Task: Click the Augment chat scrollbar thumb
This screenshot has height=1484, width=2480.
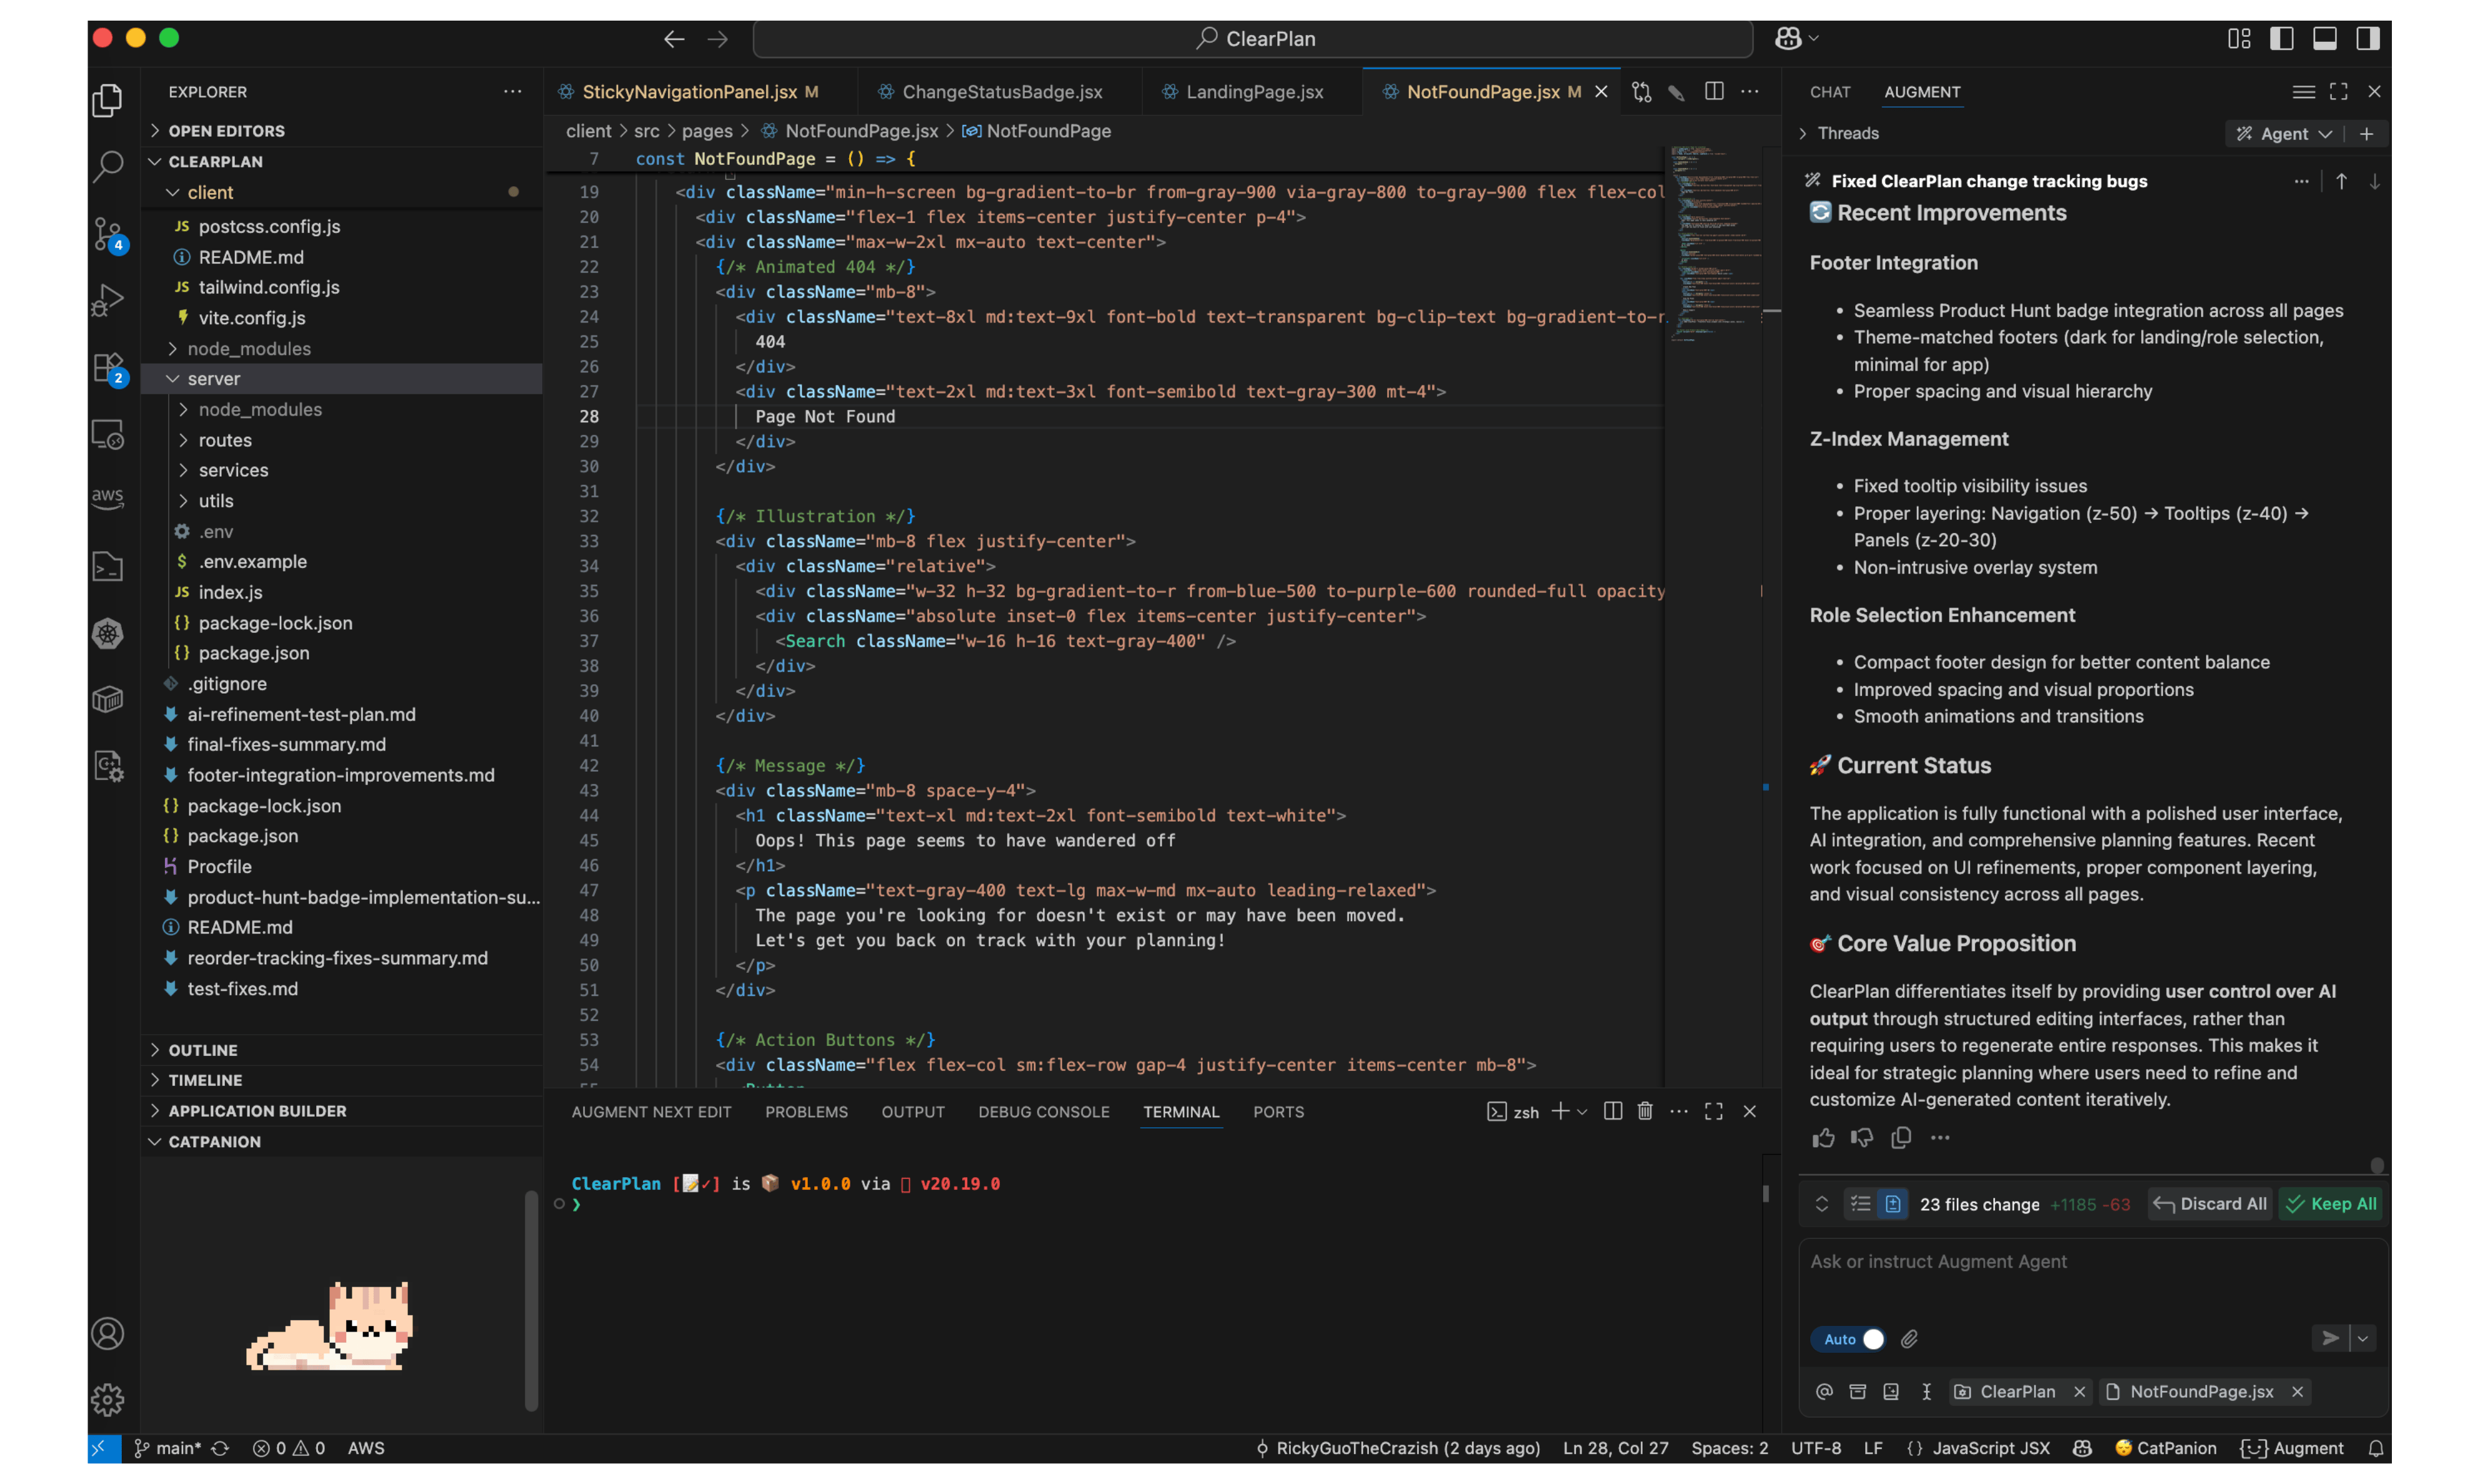Action: 2376,1165
